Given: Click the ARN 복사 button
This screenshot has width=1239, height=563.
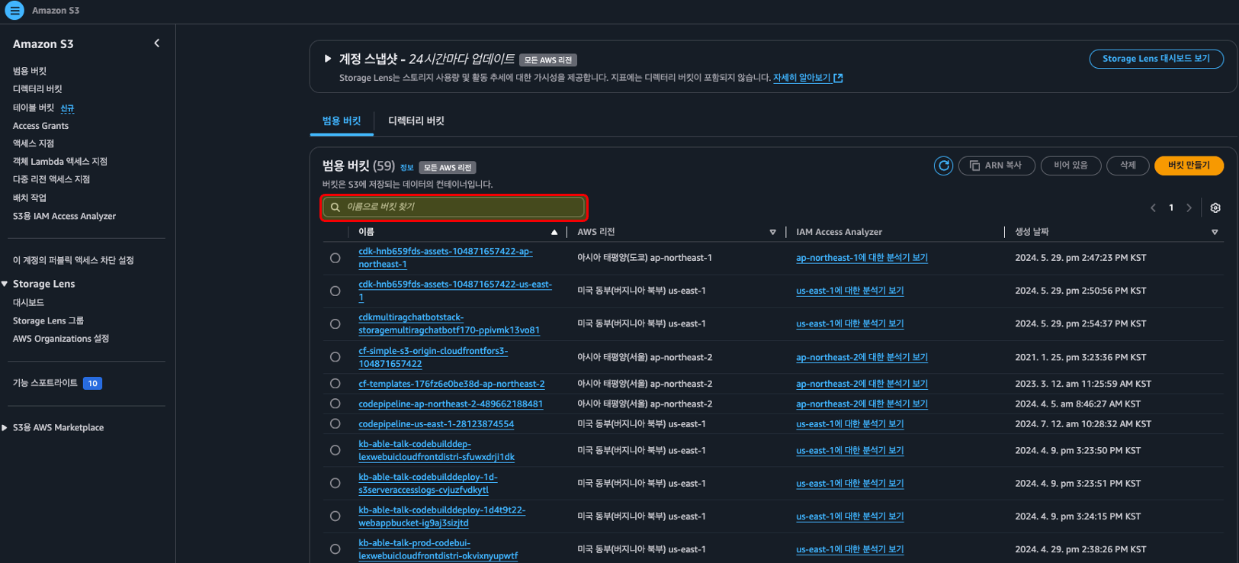Looking at the screenshot, I should (x=997, y=166).
